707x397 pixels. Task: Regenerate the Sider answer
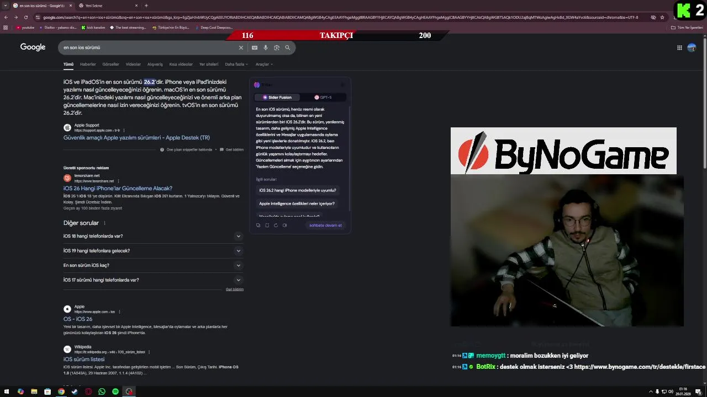pyautogui.click(x=276, y=225)
